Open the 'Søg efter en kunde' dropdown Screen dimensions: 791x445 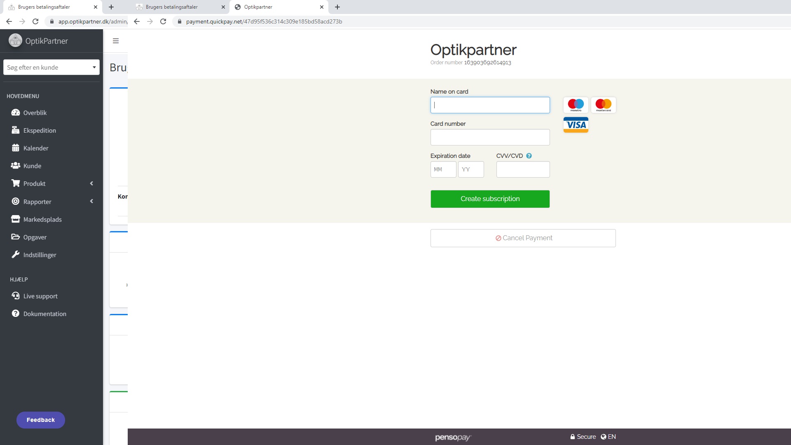click(51, 67)
